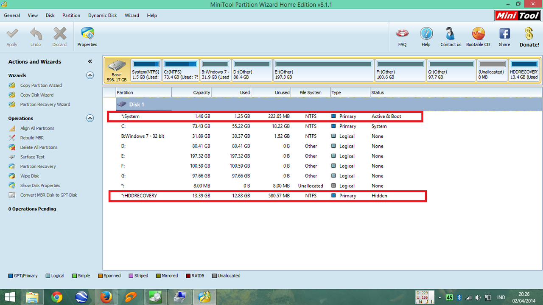This screenshot has width=543, height=305.
Task: Open Google Chrome from the taskbar
Action: tap(57, 297)
